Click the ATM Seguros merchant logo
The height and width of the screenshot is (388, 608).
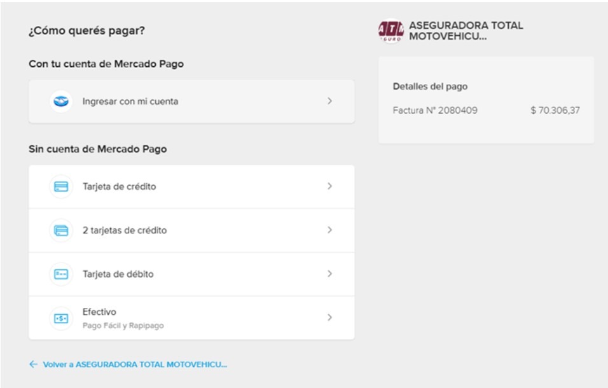point(390,30)
